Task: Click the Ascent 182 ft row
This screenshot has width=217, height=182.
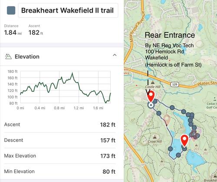Action: [x=60, y=125]
